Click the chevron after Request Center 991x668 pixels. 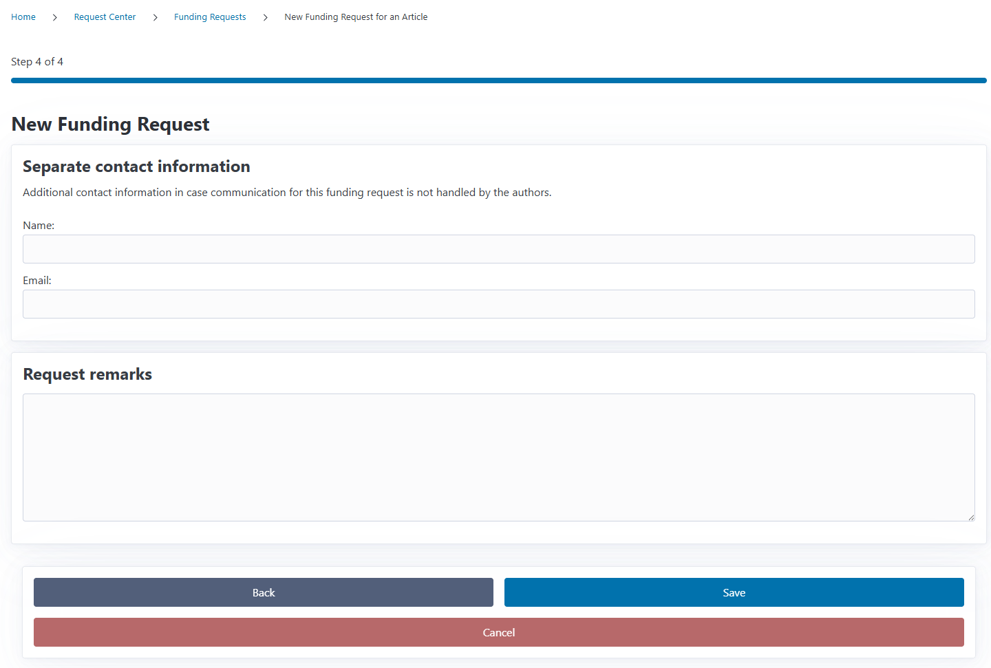(156, 17)
